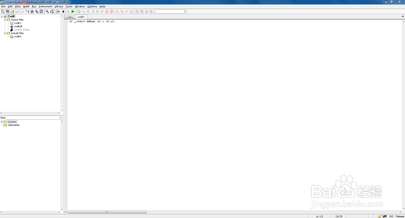Image resolution: width=405 pixels, height=218 pixels.
Task: Click the 'Col 39' status bar entry
Action: tap(339, 216)
